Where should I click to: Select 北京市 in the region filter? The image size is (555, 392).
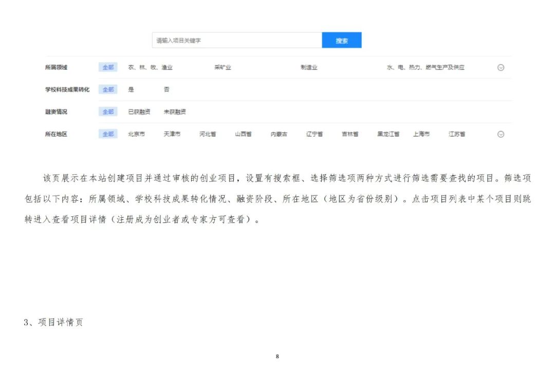point(136,134)
